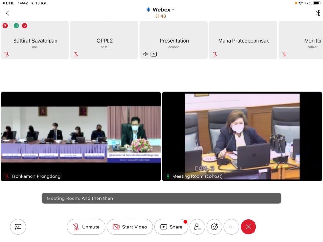Open the participants list icon
Viewport: 323px width, 242px height.
197,227
